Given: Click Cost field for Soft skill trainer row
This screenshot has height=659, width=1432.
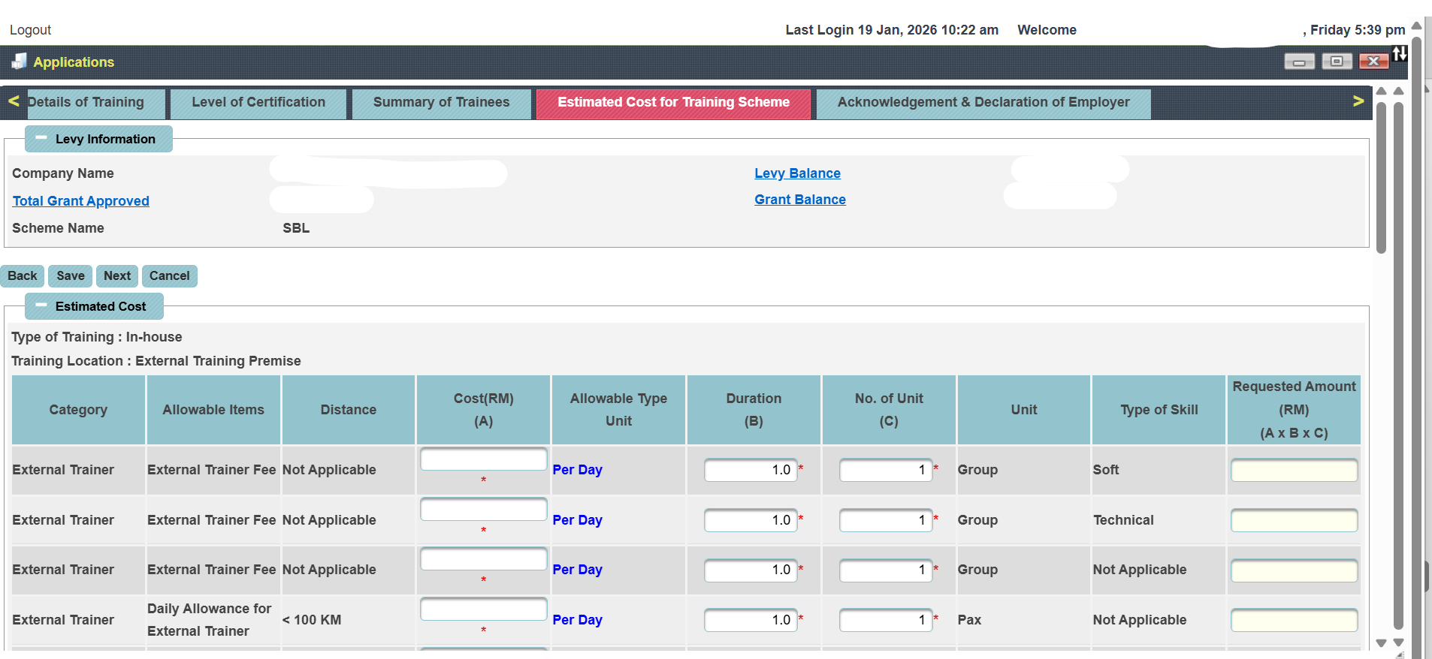Looking at the screenshot, I should click(483, 459).
